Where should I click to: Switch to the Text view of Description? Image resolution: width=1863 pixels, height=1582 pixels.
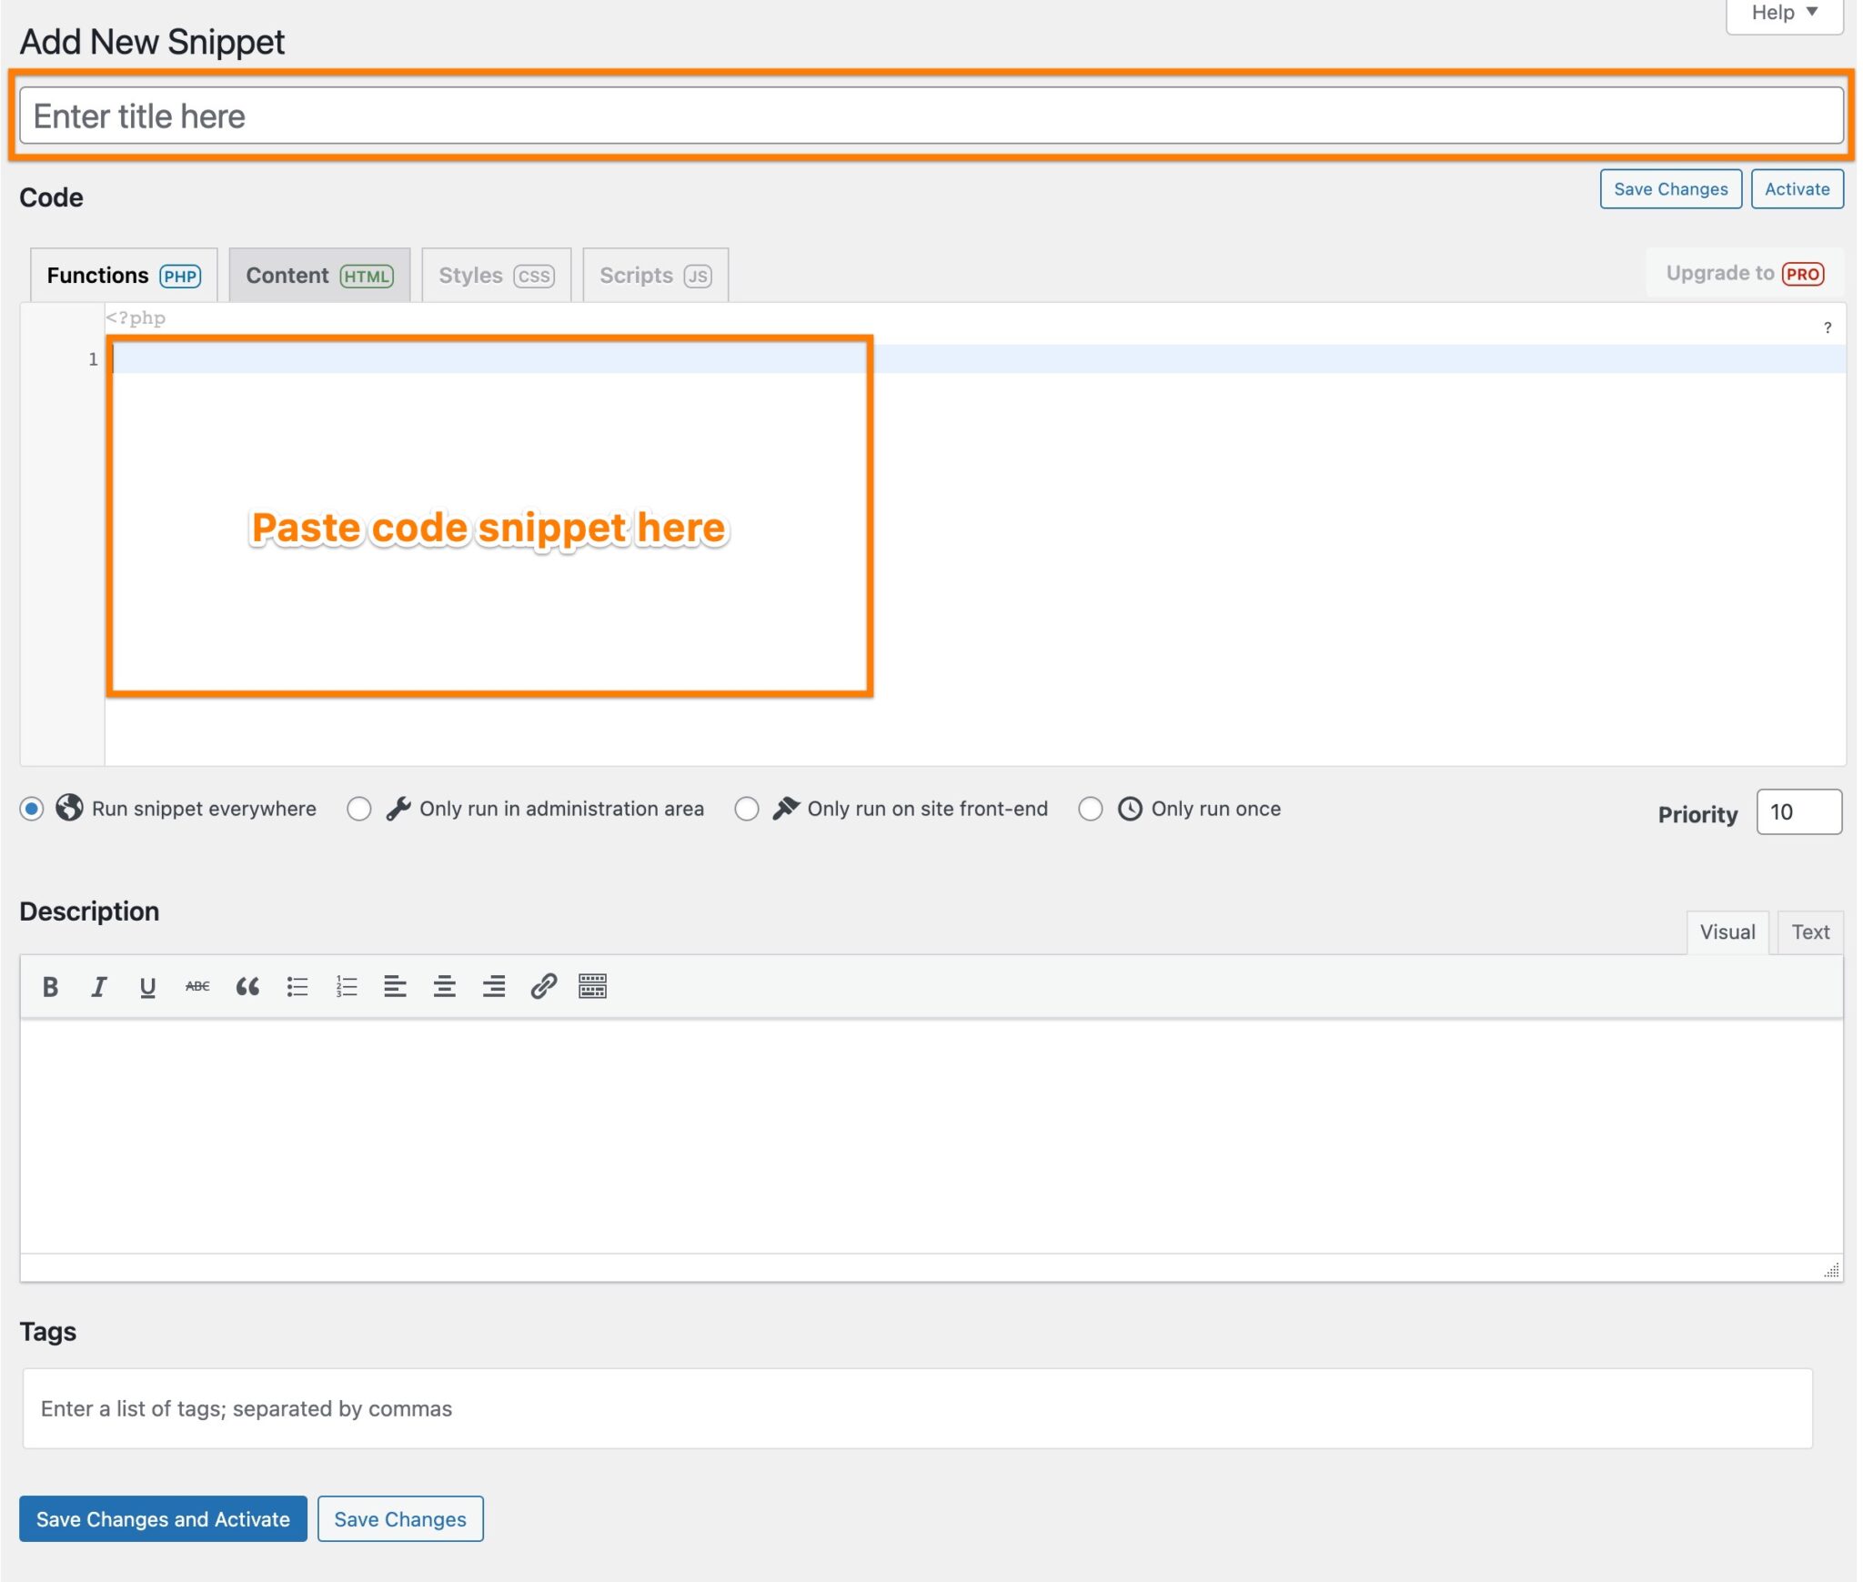tap(1809, 932)
